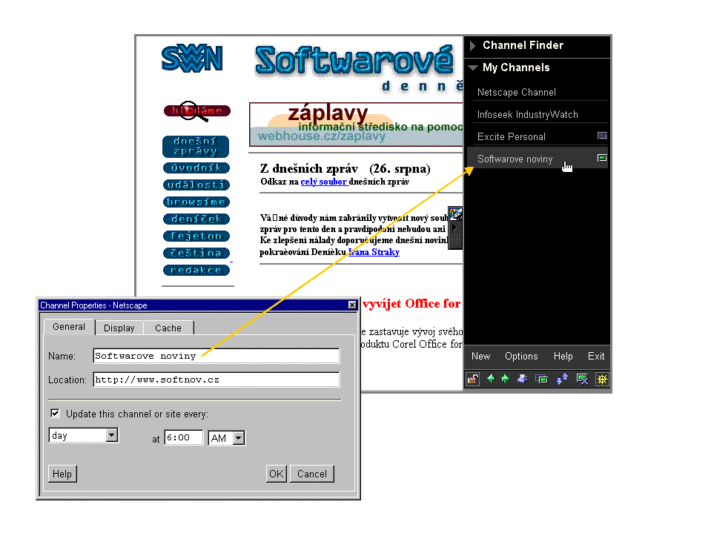Go back with the green left arrow
The width and height of the screenshot is (711, 533).
pyautogui.click(x=490, y=379)
